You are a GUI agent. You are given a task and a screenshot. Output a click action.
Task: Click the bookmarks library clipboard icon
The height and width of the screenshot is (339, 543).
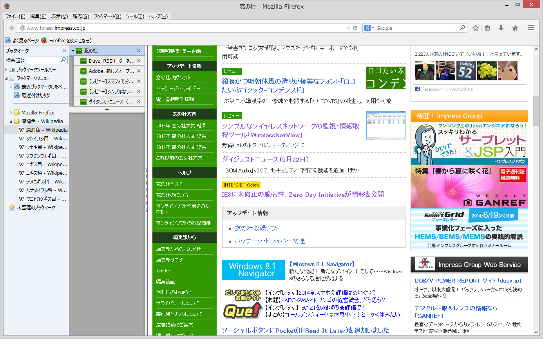click(x=488, y=28)
